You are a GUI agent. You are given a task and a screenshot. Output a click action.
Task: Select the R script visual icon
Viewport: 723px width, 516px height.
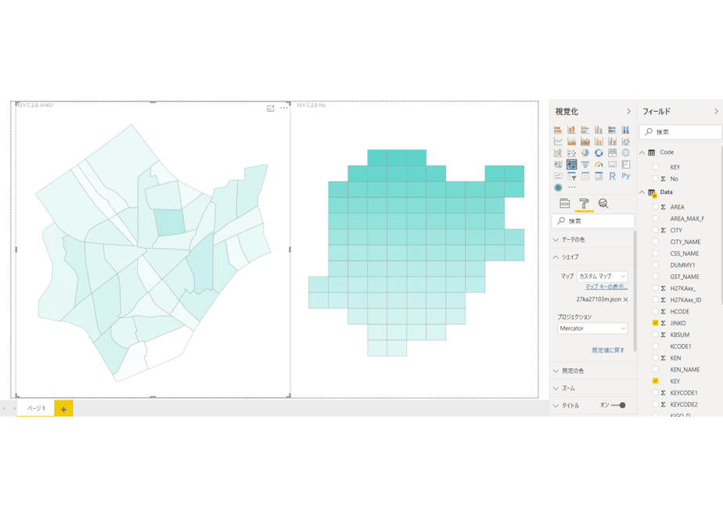tap(612, 176)
